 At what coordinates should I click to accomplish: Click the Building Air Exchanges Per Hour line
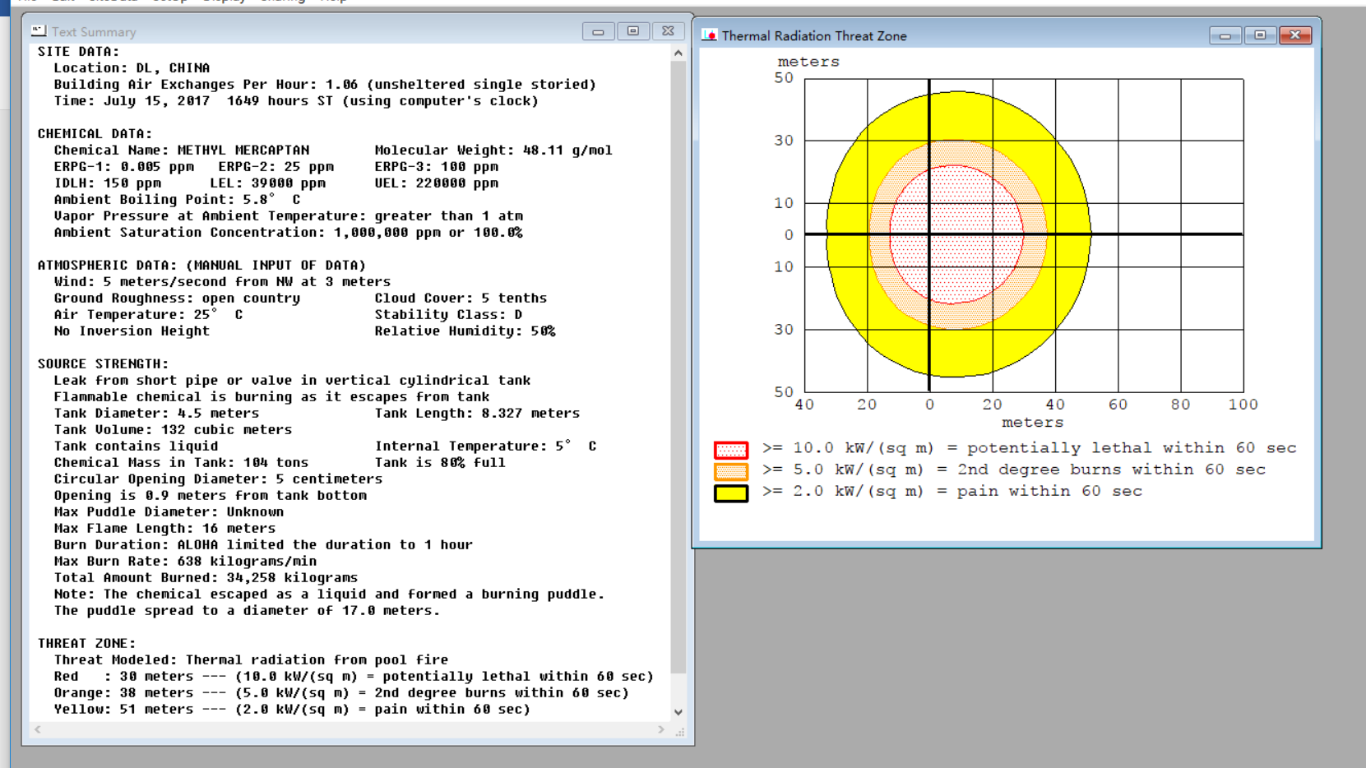[325, 85]
